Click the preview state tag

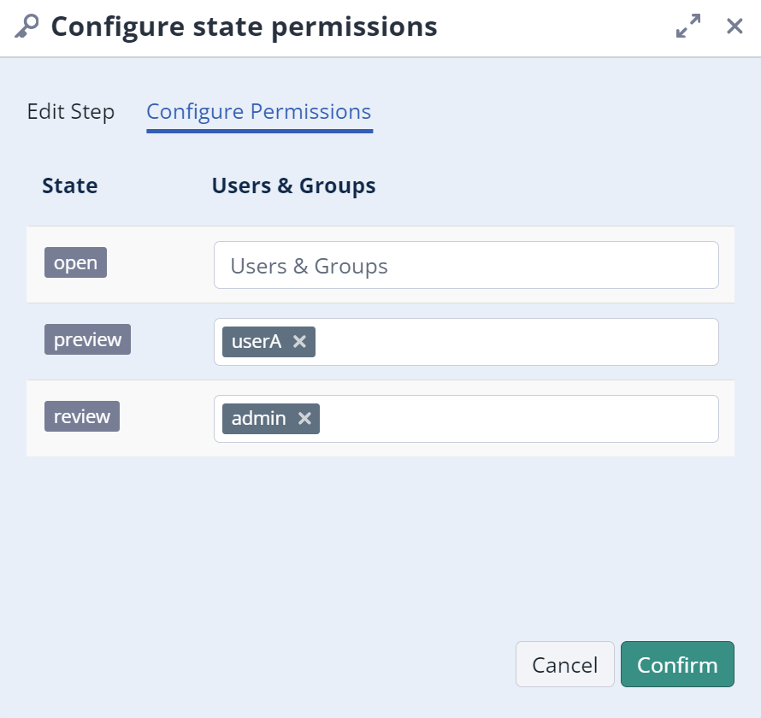(87, 340)
